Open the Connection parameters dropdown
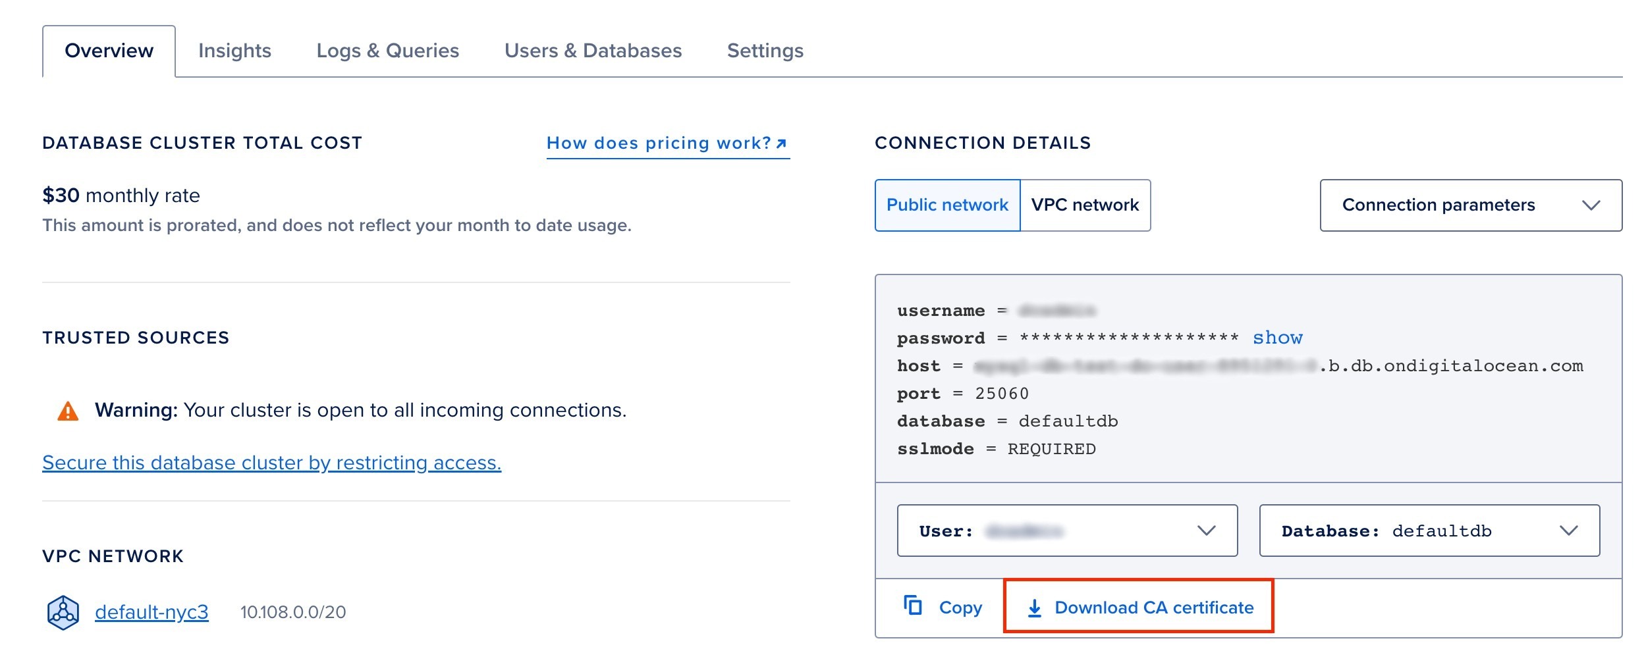1644x649 pixels. coord(1470,205)
